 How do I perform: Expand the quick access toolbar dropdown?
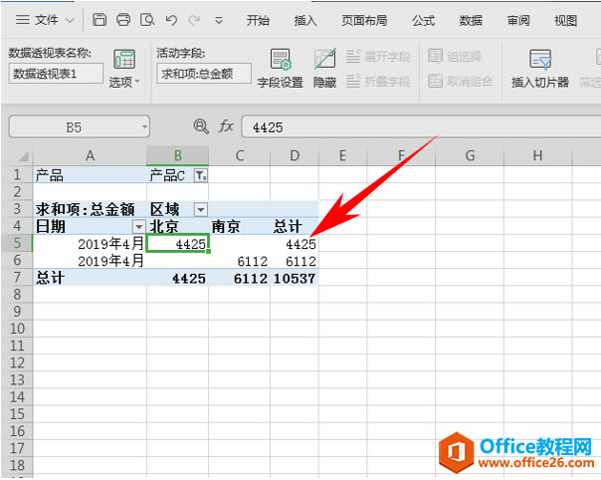(219, 20)
